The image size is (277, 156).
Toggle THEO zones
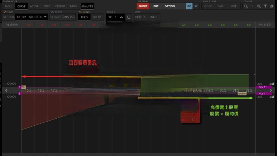tap(84, 17)
